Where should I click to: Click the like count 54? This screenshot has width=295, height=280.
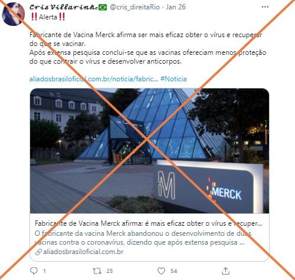pyautogui.click(x=173, y=271)
